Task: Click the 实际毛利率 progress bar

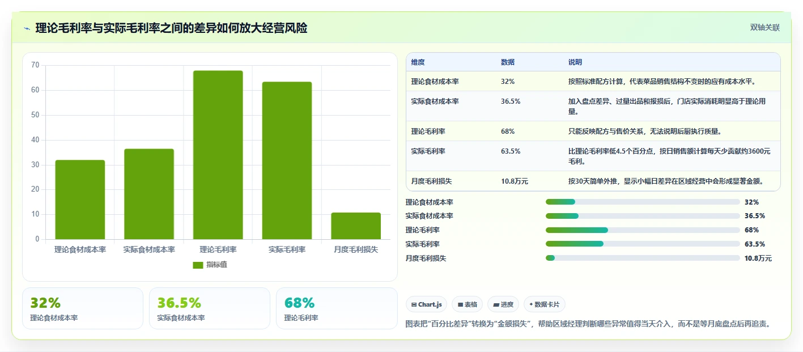Action: click(x=643, y=244)
